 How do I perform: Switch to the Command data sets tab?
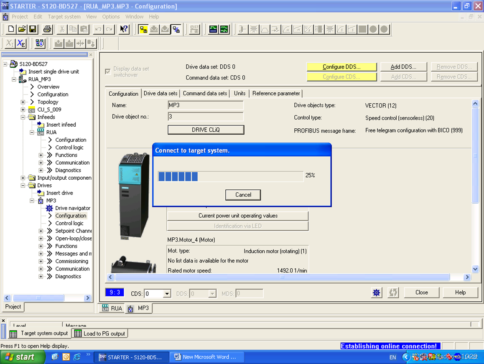click(x=205, y=93)
